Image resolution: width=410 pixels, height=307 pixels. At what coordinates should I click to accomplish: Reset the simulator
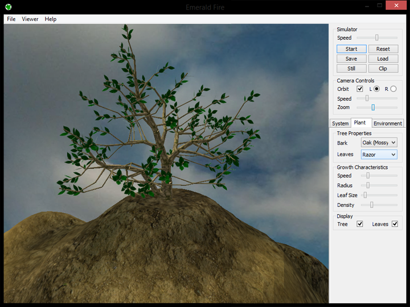point(383,49)
